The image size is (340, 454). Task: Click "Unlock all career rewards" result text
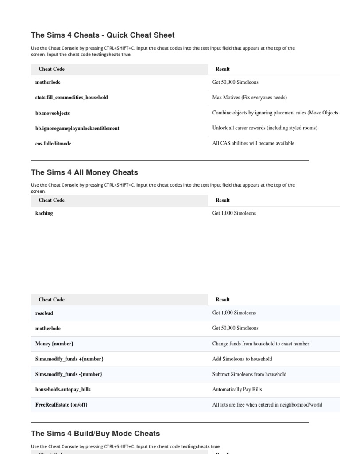pyautogui.click(x=265, y=128)
